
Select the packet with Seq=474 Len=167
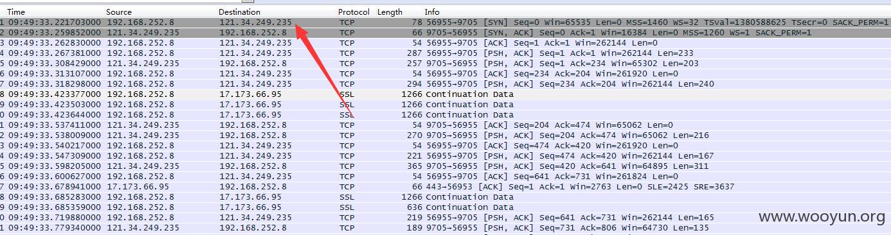pos(446,155)
